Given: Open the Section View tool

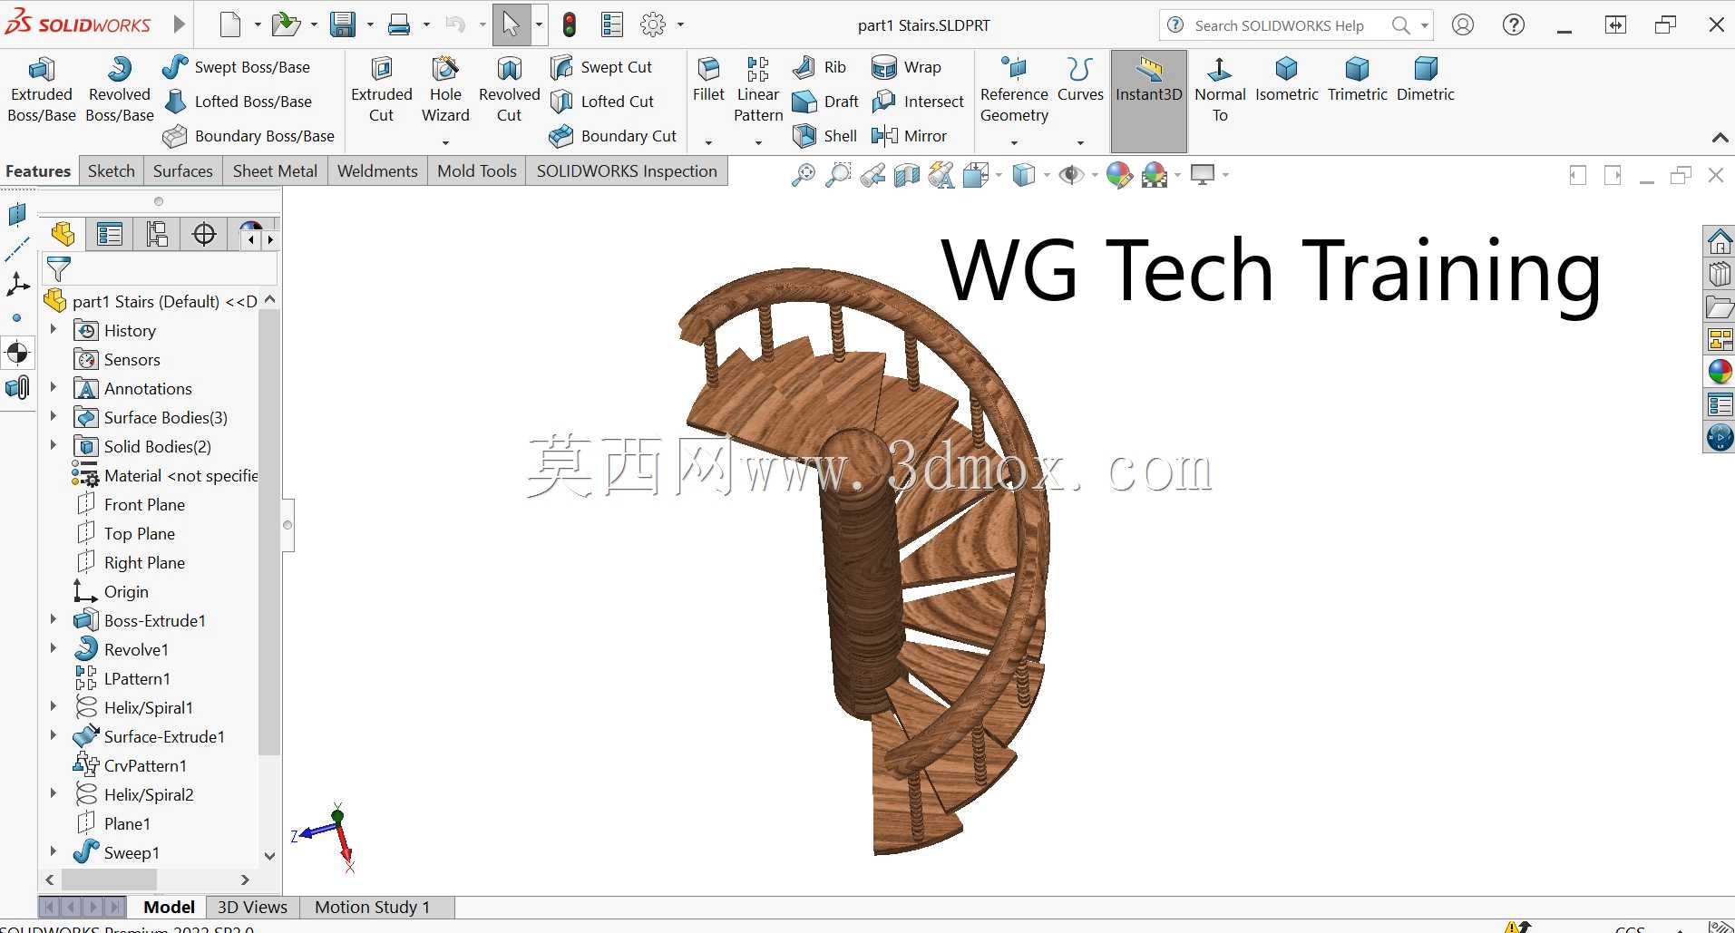Looking at the screenshot, I should 906,175.
